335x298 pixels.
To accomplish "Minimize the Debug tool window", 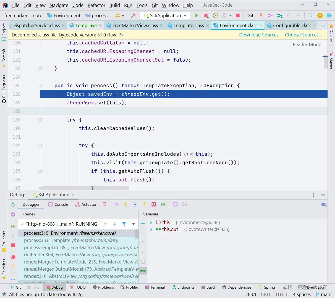I will 323,195.
